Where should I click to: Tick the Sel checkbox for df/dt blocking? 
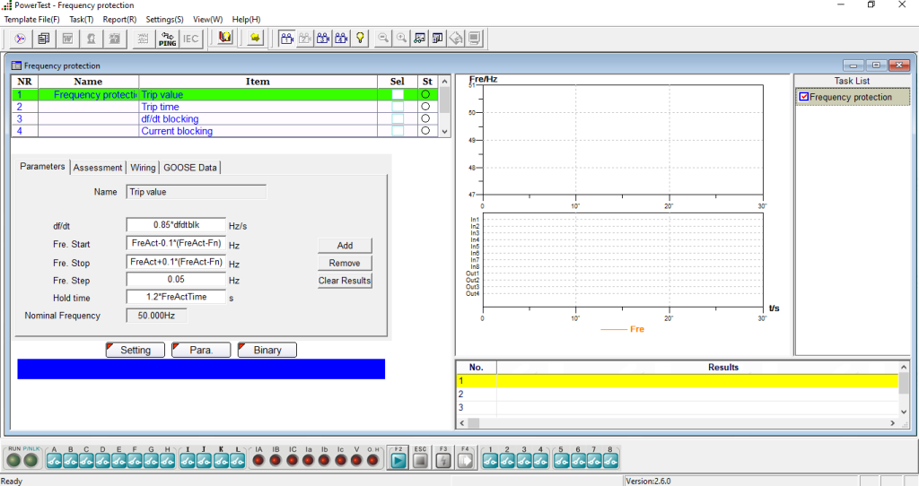coord(398,119)
